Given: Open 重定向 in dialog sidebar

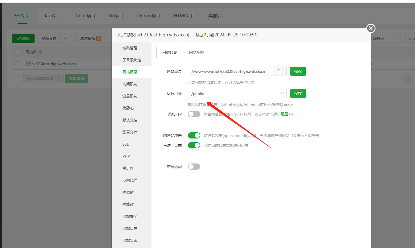Looking at the screenshot, I should [132, 168].
